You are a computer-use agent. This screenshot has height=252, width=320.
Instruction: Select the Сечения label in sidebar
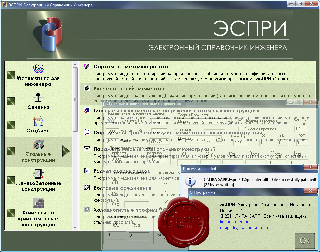coord(38,107)
